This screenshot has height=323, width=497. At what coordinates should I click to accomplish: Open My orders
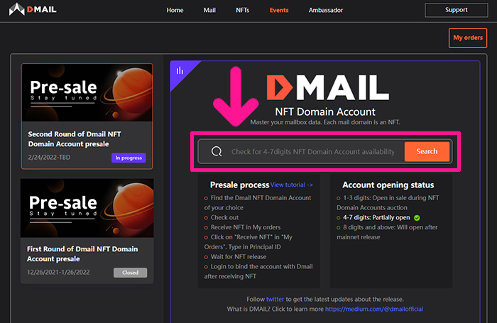click(468, 38)
